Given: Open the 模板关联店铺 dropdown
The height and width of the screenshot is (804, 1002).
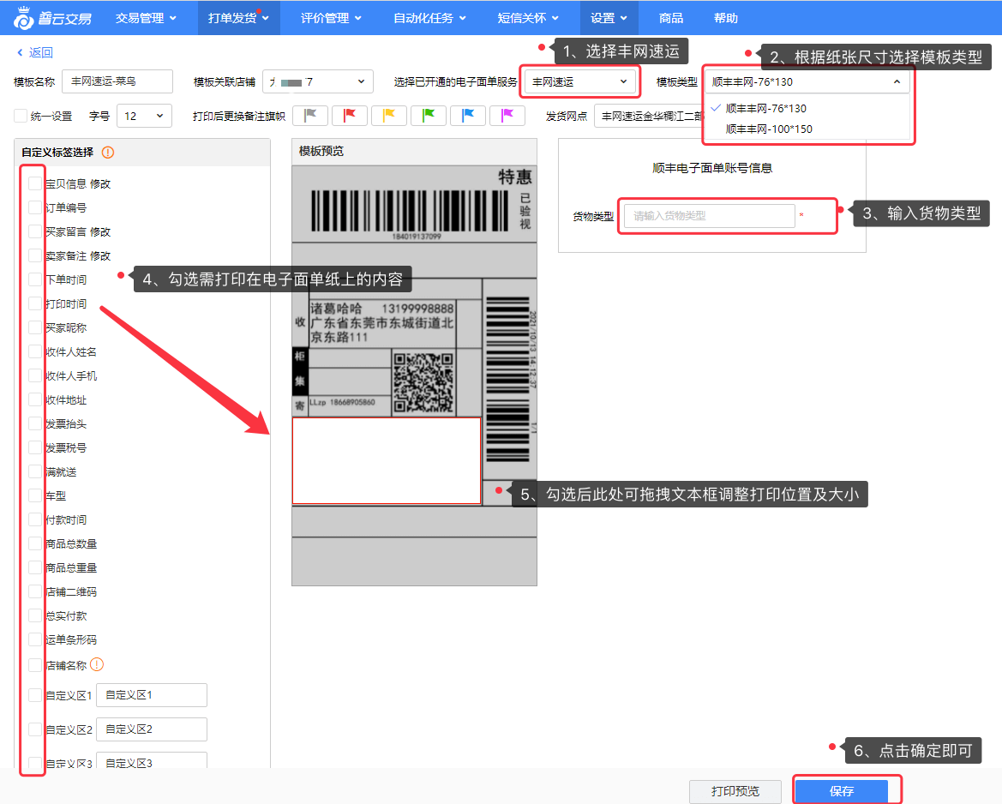Looking at the screenshot, I should pos(318,81).
